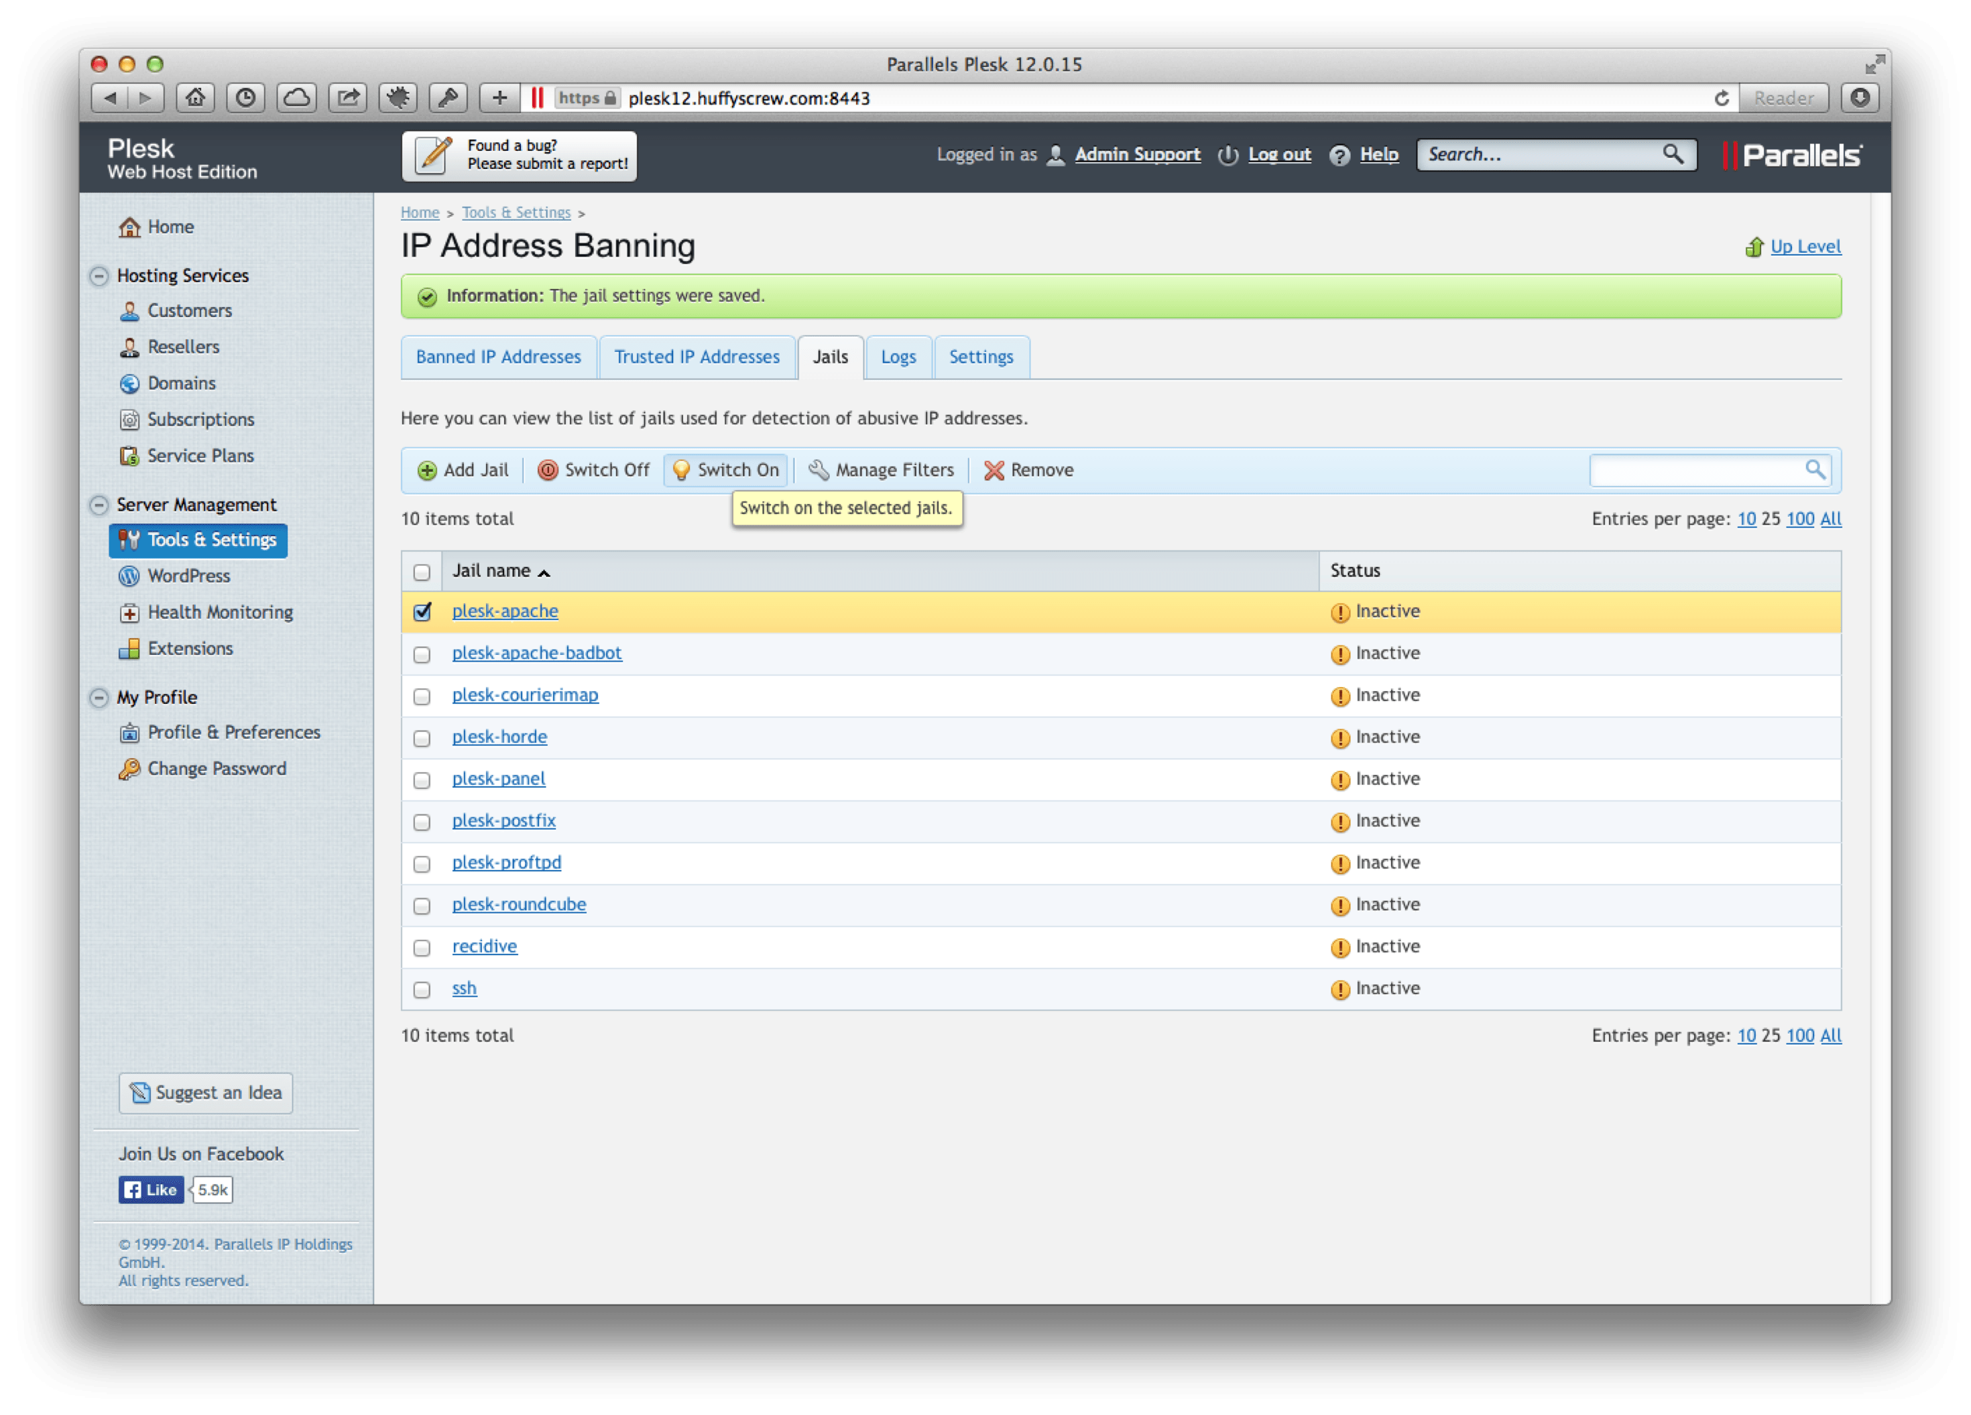Toggle the select-all jails header checkbox
Screen dimensions: 1971x1415
tap(422, 572)
